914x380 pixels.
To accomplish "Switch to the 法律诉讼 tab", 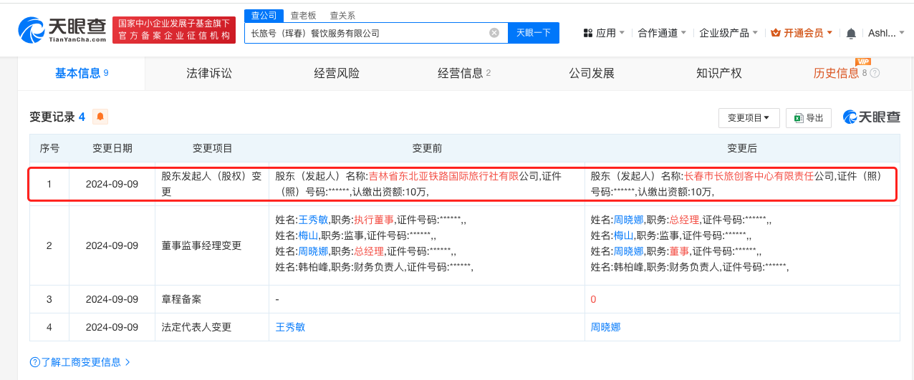I will coord(209,73).
